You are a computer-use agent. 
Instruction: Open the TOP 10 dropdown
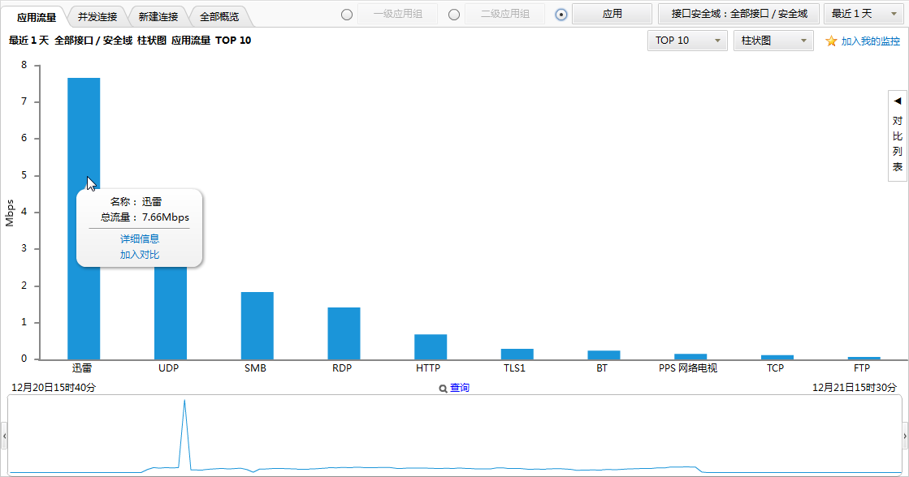[687, 41]
